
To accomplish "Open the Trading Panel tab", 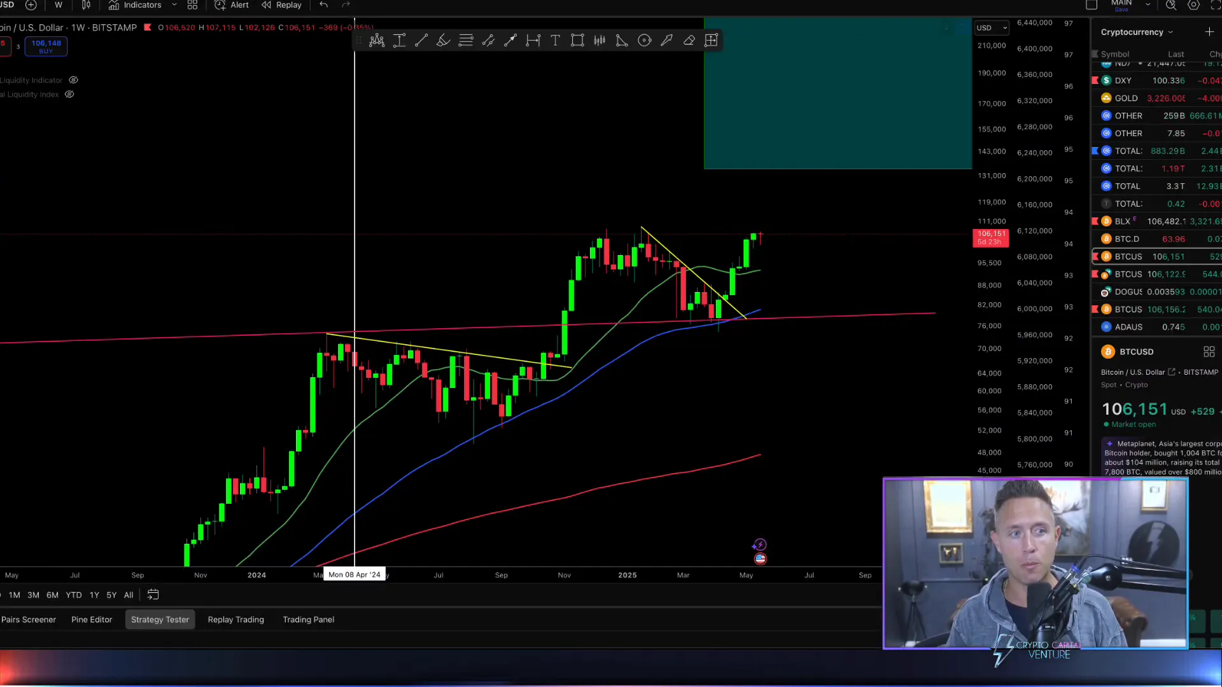I will (x=308, y=620).
